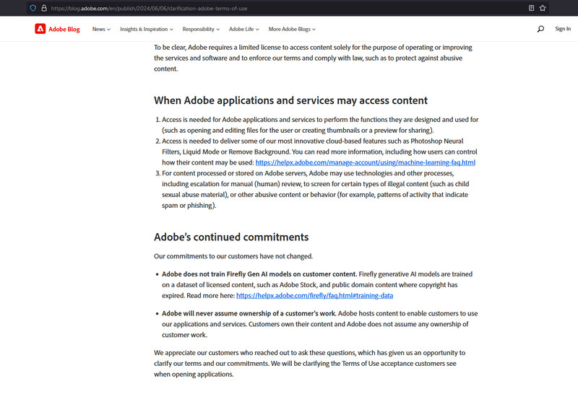The width and height of the screenshot is (578, 394).
Task: Click heading 'When Adobe applications and services may access content'
Action: (x=291, y=100)
